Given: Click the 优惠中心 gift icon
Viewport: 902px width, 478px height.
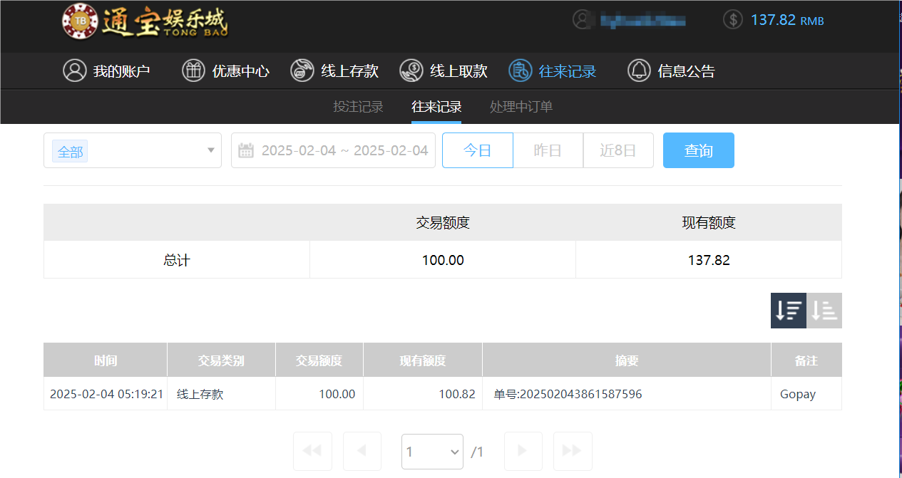Looking at the screenshot, I should (193, 71).
